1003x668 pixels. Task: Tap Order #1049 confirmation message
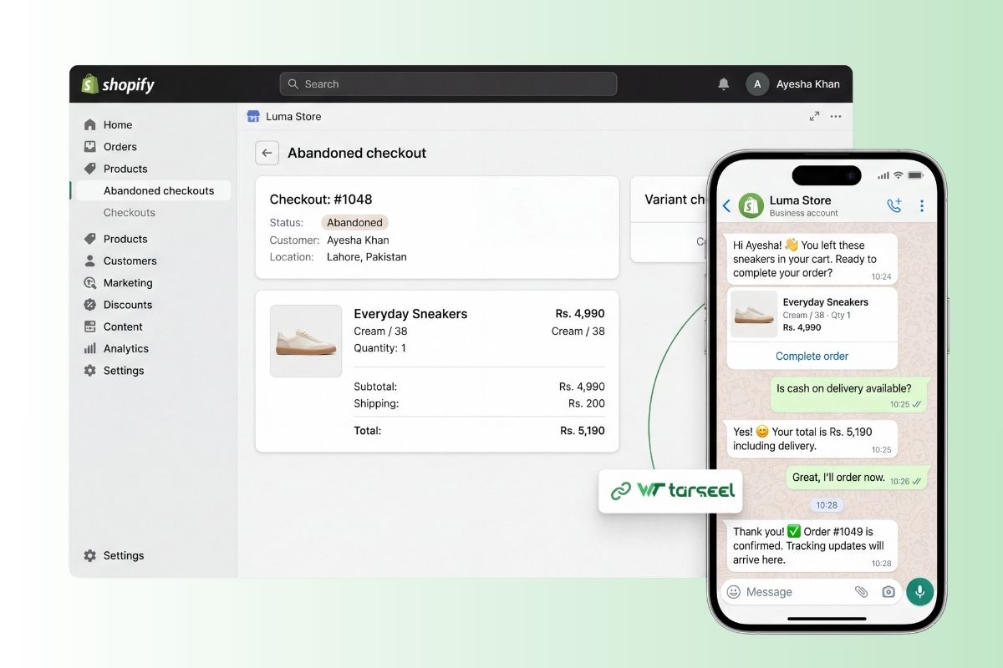tap(812, 546)
